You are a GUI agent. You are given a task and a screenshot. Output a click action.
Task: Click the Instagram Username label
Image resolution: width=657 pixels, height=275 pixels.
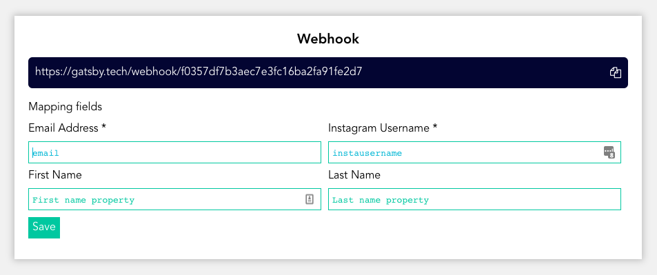(x=378, y=128)
